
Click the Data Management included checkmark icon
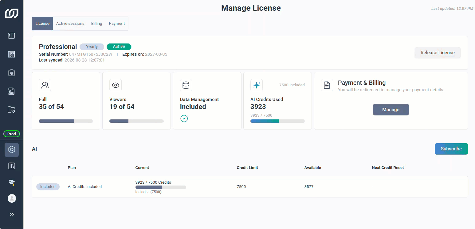(x=184, y=118)
